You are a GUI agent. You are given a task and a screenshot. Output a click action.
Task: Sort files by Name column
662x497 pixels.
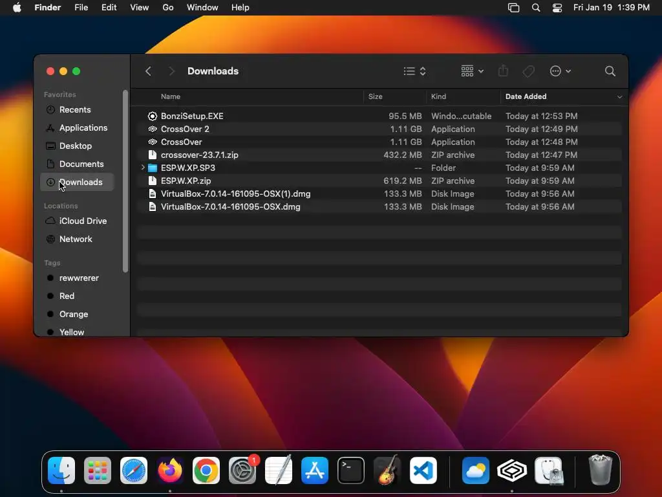coord(171,96)
